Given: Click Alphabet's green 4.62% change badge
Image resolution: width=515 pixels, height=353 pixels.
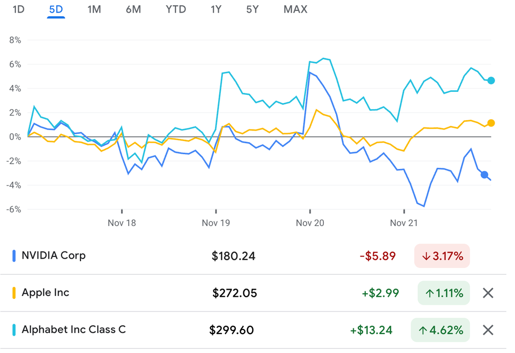Looking at the screenshot, I should (440, 330).
